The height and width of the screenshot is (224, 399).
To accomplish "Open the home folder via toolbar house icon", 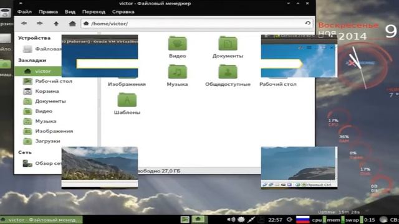I will pos(72,24).
